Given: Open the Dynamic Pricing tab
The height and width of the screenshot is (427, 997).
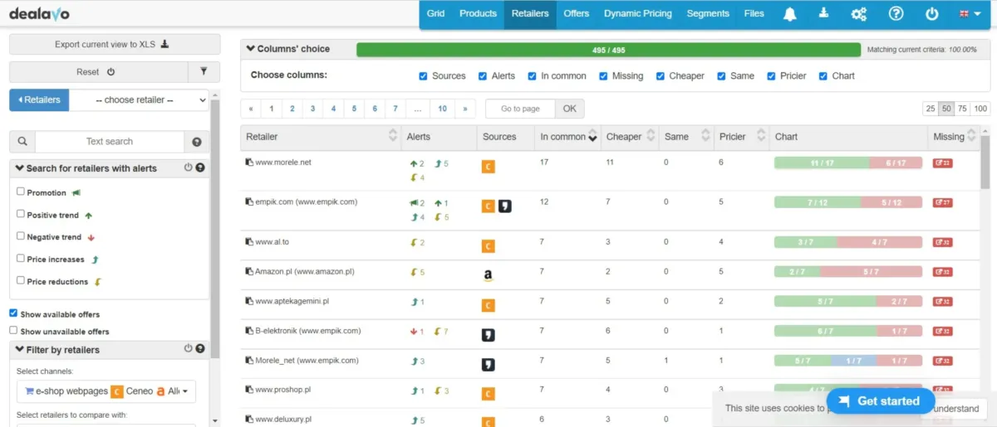Looking at the screenshot, I should pos(637,13).
